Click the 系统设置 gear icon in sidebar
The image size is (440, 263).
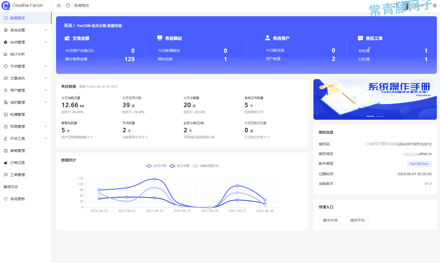coord(6,30)
